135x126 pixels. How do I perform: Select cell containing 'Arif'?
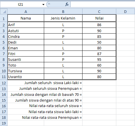coord(26,25)
